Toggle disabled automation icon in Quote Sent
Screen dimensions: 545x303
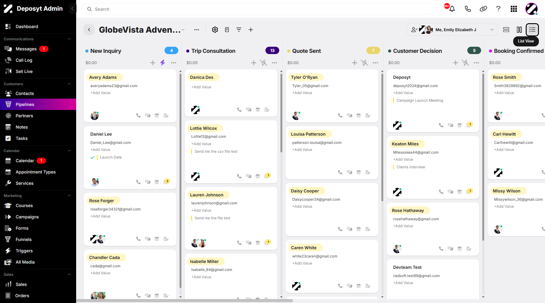point(364,63)
